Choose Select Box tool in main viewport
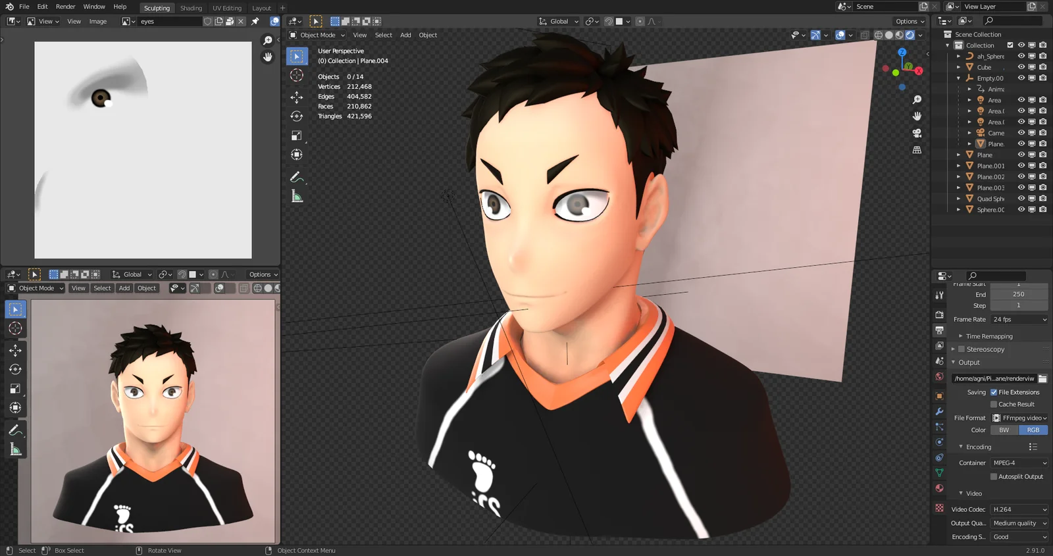The image size is (1053, 556). click(x=297, y=56)
